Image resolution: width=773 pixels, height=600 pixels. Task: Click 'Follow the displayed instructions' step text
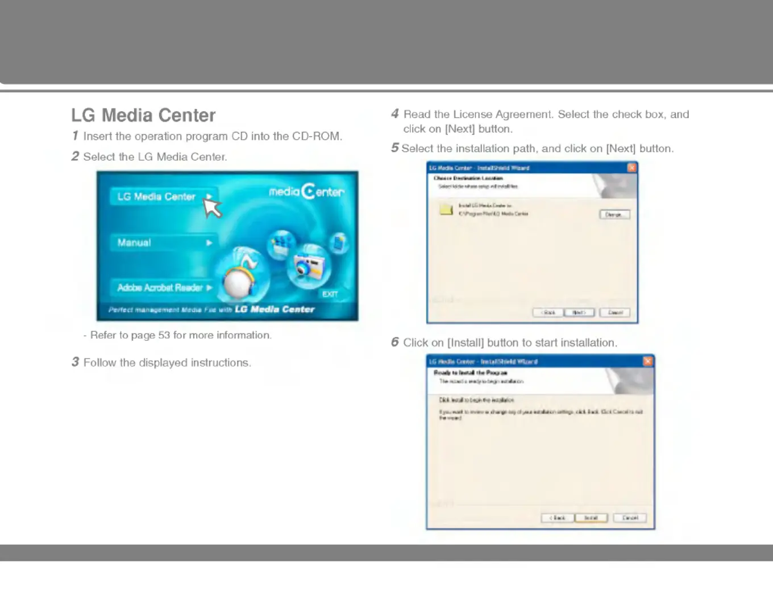167,363
